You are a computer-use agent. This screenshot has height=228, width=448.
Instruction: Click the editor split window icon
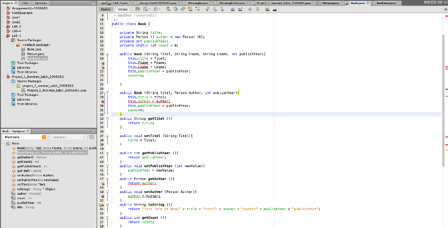(446, 9)
